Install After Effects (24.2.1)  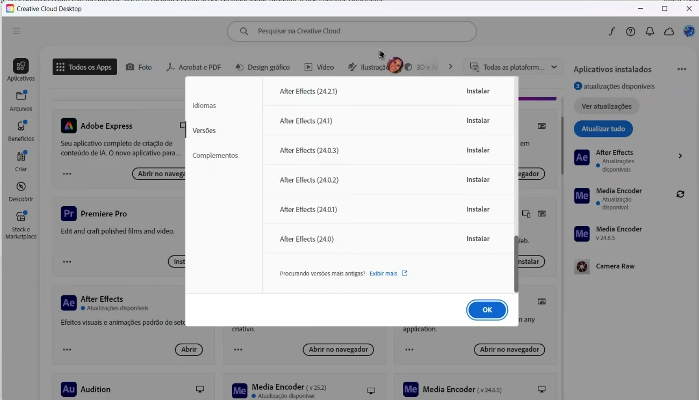[x=478, y=91]
